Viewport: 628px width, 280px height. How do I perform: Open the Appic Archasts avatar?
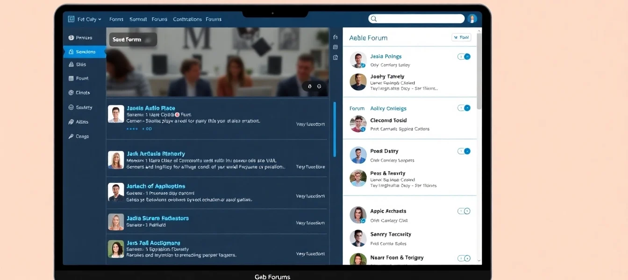tap(358, 215)
